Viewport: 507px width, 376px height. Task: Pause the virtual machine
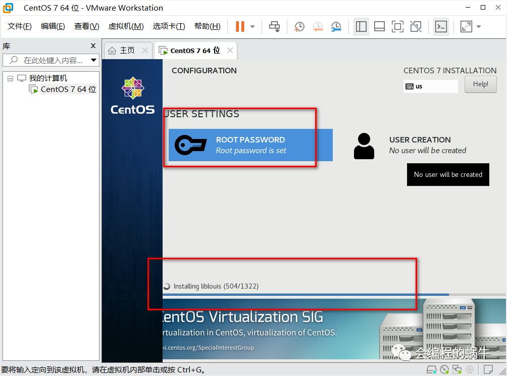240,27
